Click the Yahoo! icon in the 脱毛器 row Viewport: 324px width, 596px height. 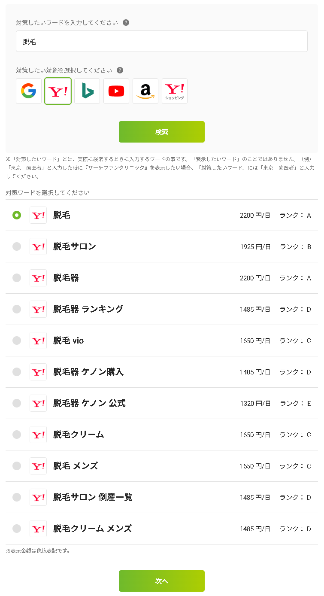point(38,278)
